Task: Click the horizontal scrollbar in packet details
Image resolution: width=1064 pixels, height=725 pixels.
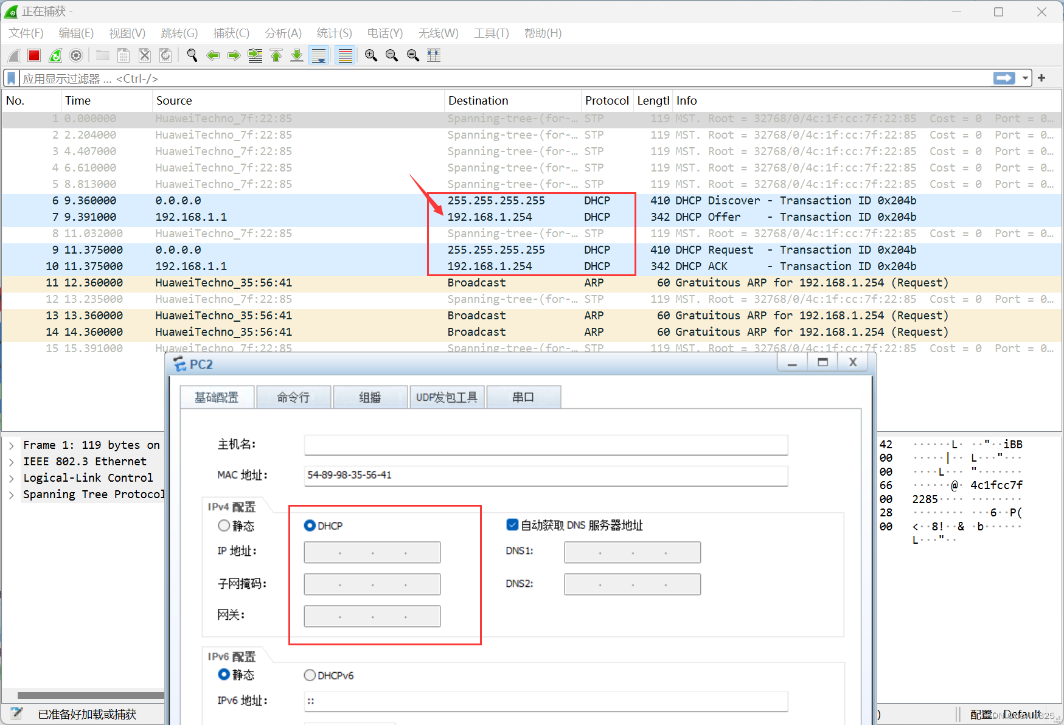Action: 91,695
